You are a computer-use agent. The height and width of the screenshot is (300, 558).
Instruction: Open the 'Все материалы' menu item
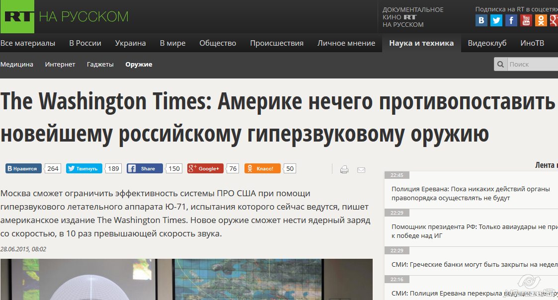[28, 43]
